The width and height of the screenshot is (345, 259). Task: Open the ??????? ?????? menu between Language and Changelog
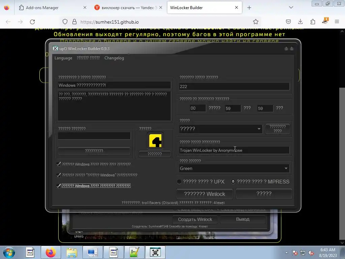pyautogui.click(x=88, y=58)
